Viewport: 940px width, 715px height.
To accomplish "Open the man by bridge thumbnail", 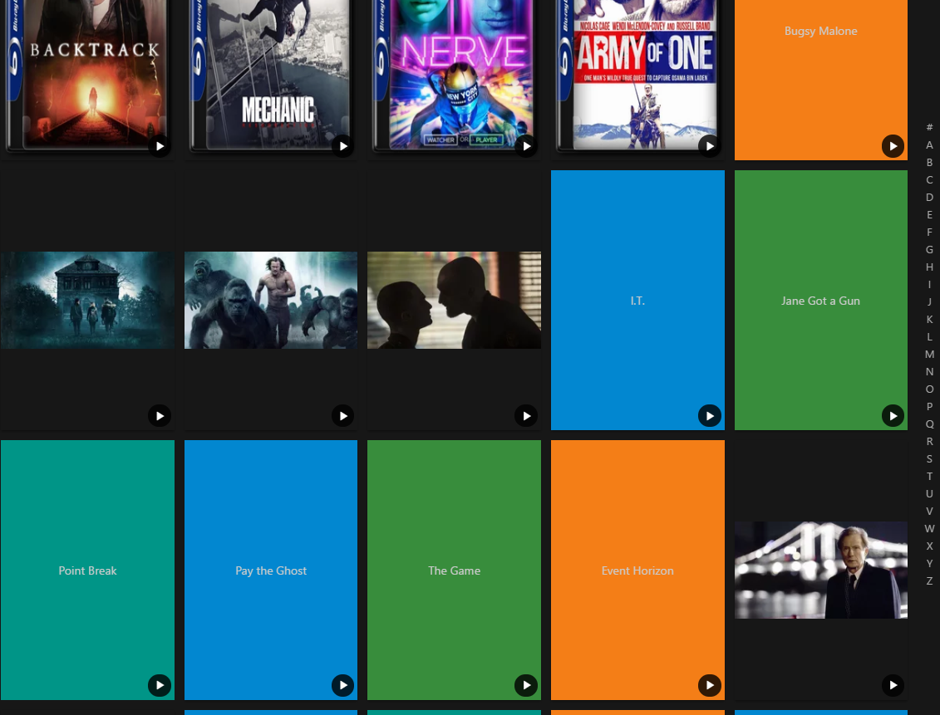I will coord(820,570).
